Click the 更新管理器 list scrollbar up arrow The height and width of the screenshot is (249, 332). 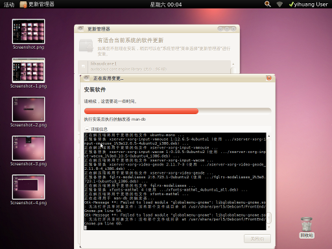point(233,64)
